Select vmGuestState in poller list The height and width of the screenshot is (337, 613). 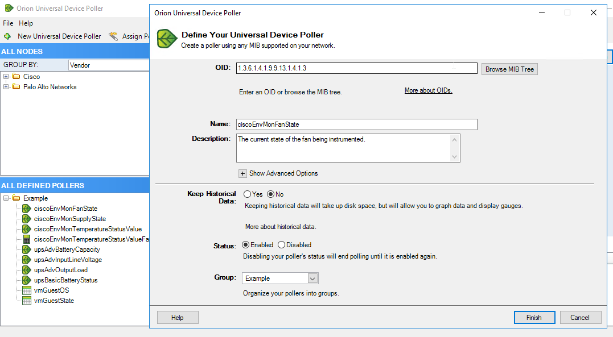[54, 301]
